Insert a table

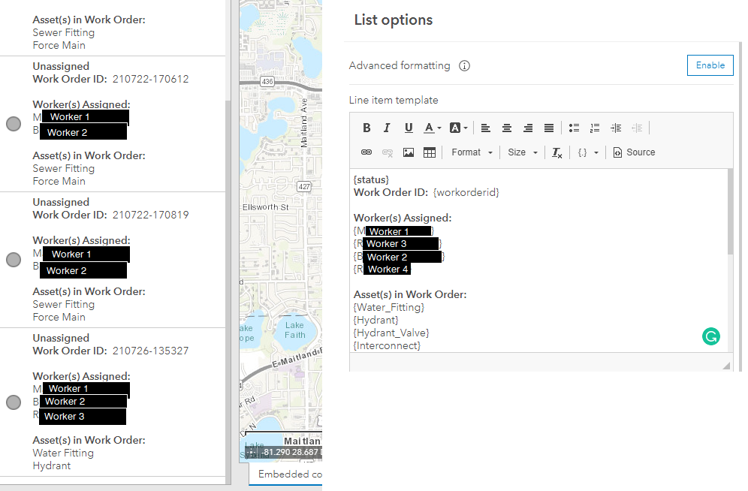pyautogui.click(x=430, y=152)
